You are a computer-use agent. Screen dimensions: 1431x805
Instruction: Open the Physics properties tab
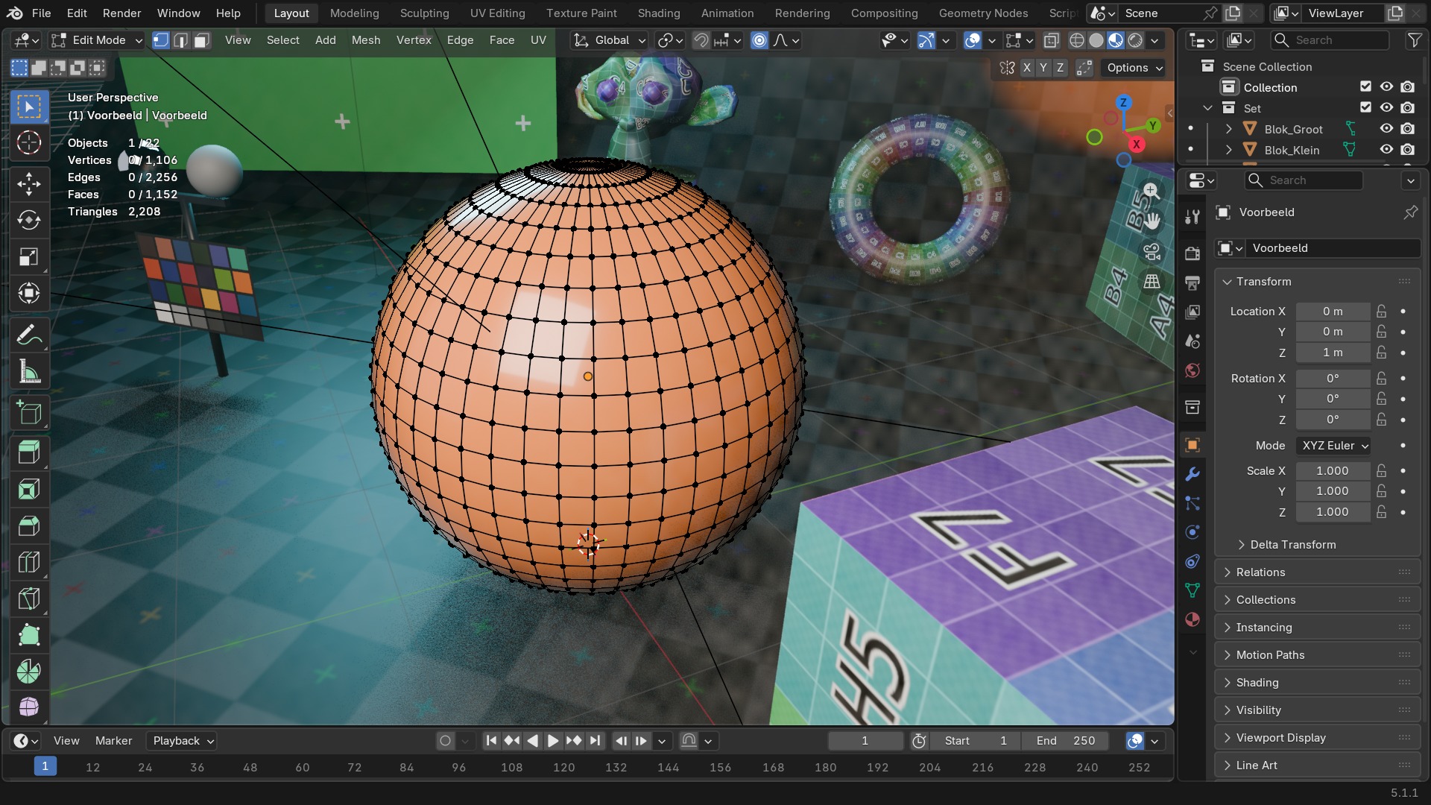click(x=1192, y=532)
